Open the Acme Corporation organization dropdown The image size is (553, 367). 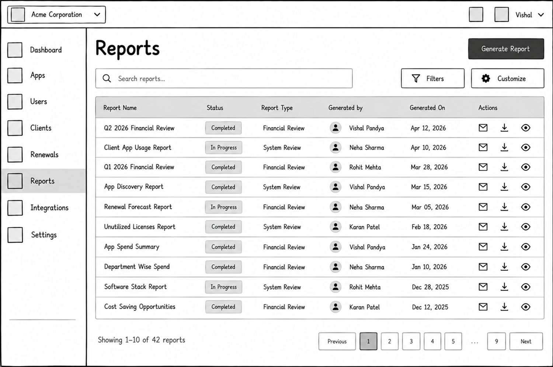pyautogui.click(x=56, y=15)
